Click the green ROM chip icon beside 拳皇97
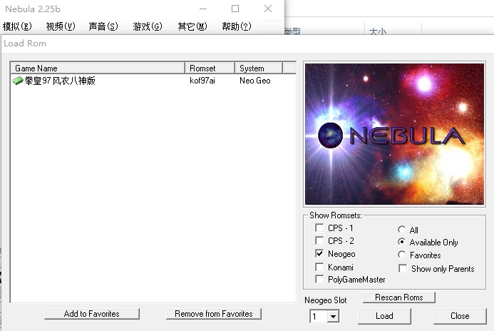The image size is (494, 331). pos(18,81)
